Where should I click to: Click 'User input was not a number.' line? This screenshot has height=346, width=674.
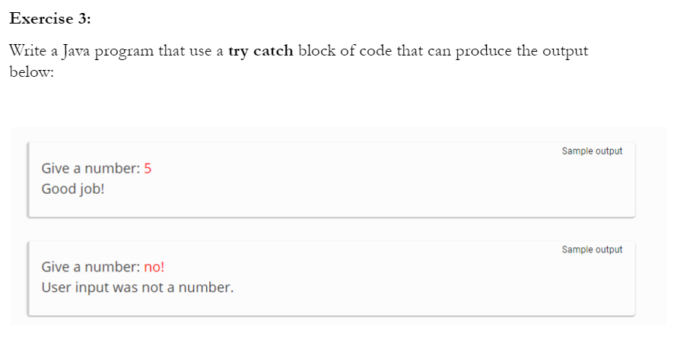[x=138, y=287]
